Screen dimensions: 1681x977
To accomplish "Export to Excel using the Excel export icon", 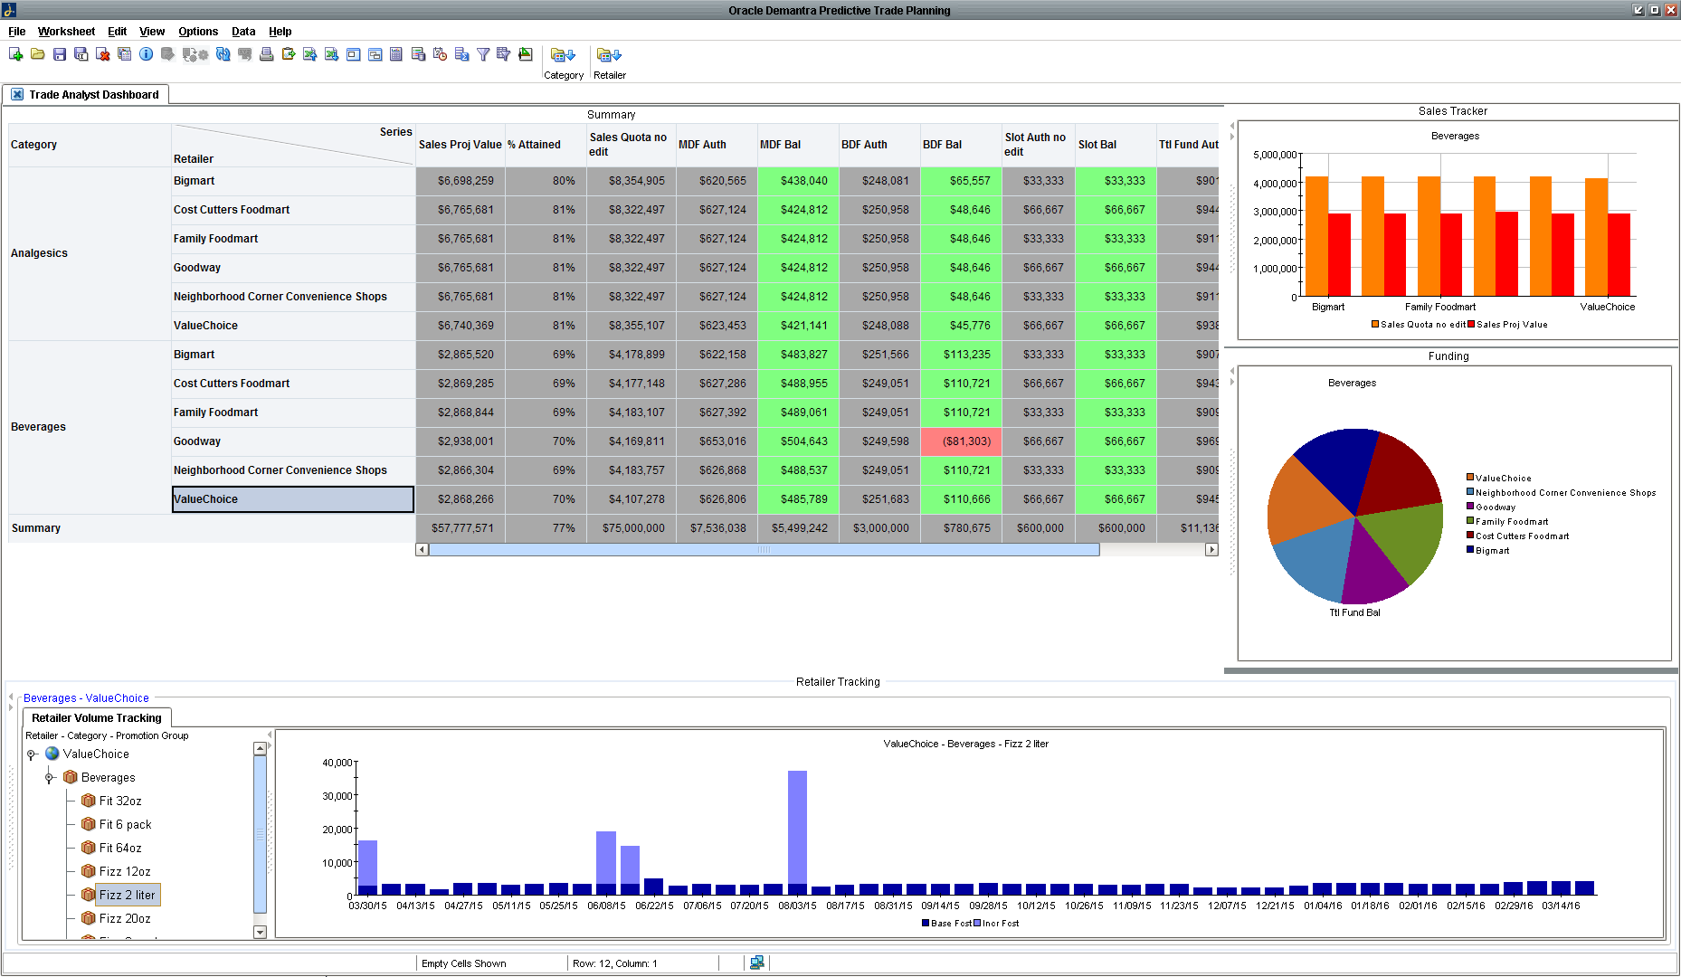I will (331, 54).
